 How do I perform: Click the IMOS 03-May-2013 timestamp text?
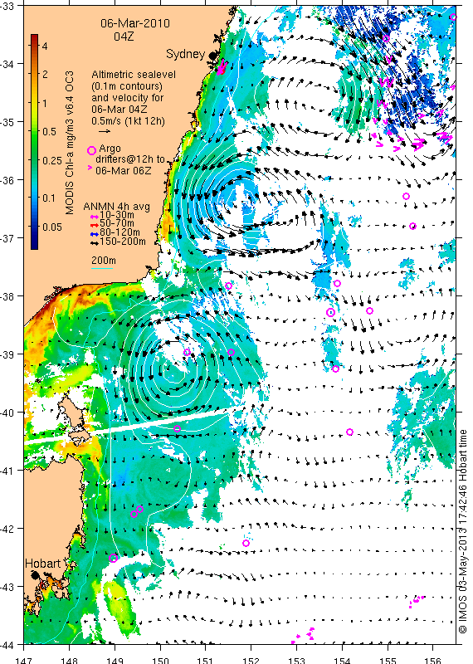[x=462, y=531]
